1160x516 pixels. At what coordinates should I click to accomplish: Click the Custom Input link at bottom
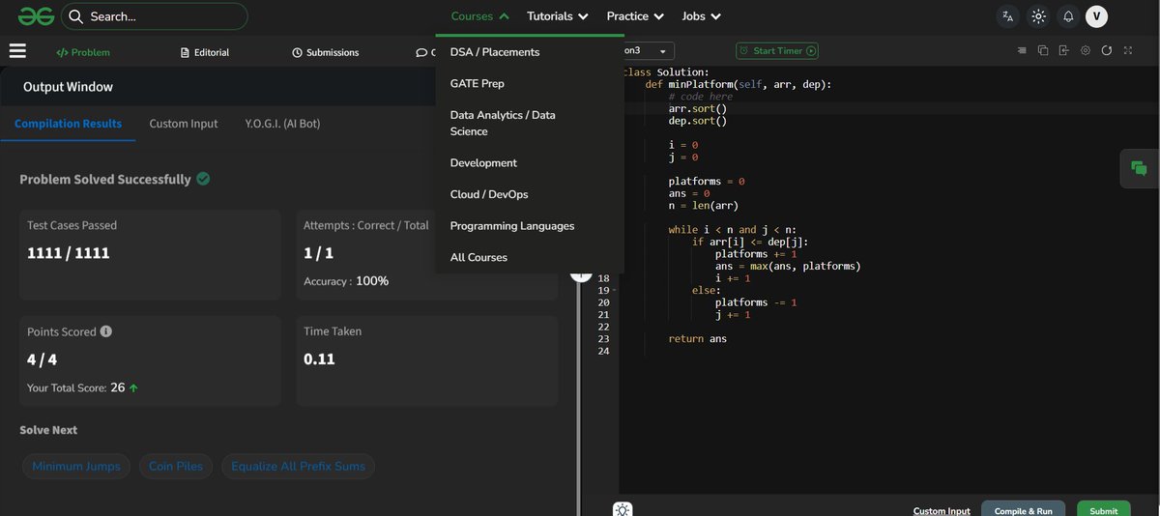pyautogui.click(x=942, y=510)
